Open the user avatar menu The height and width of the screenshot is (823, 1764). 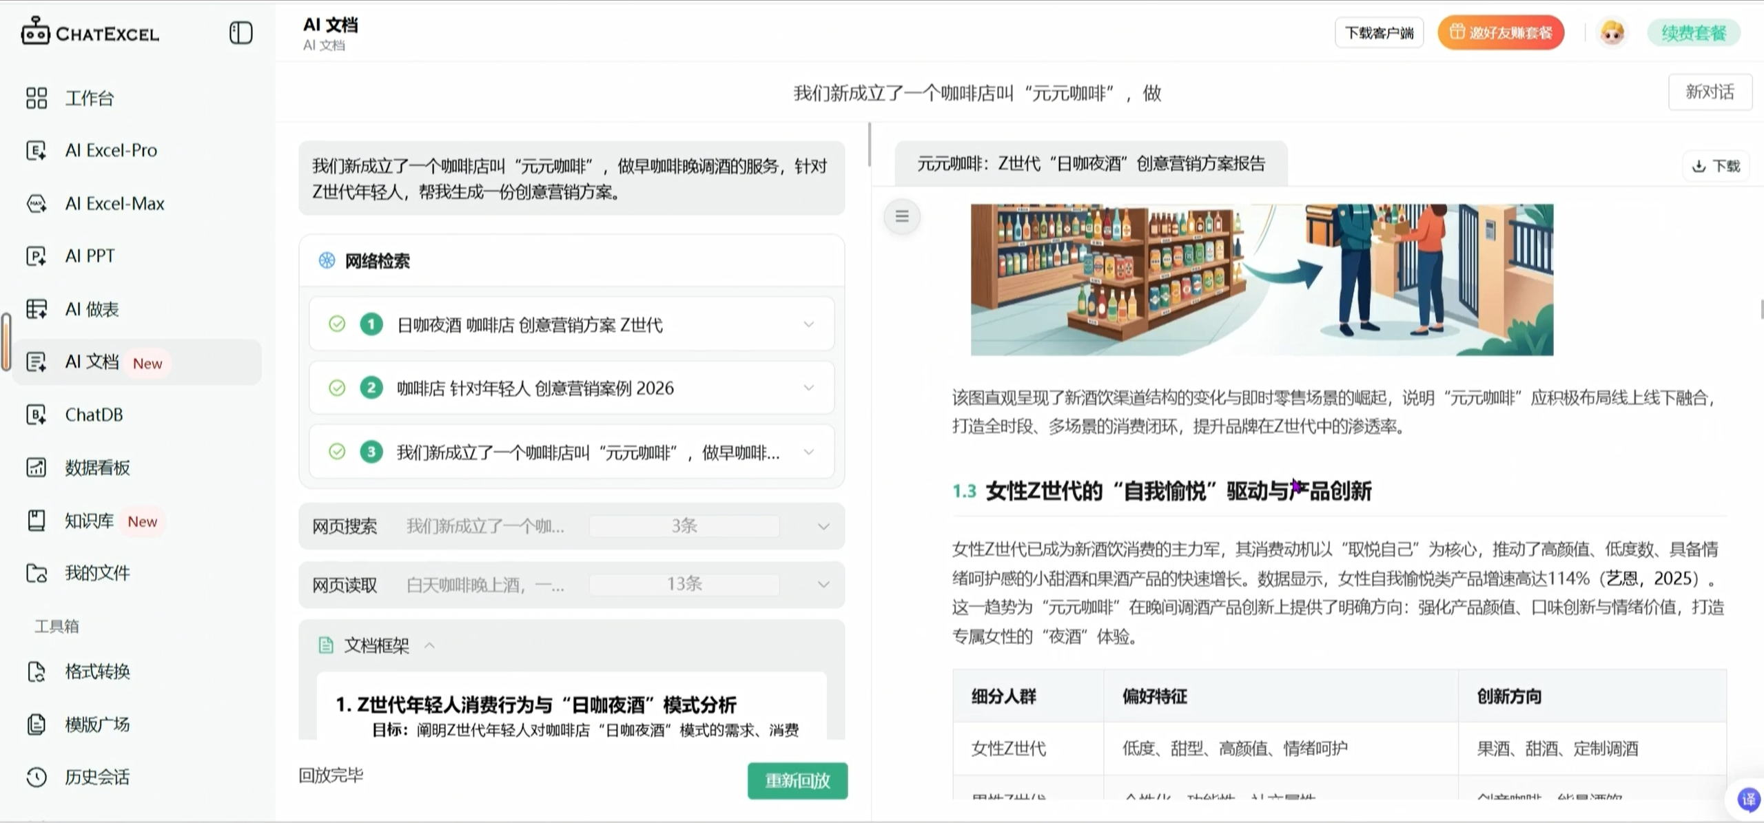pos(1612,32)
